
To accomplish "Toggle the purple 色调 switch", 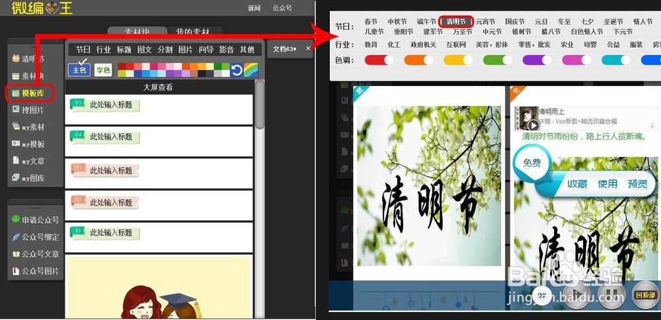I will 537,60.
